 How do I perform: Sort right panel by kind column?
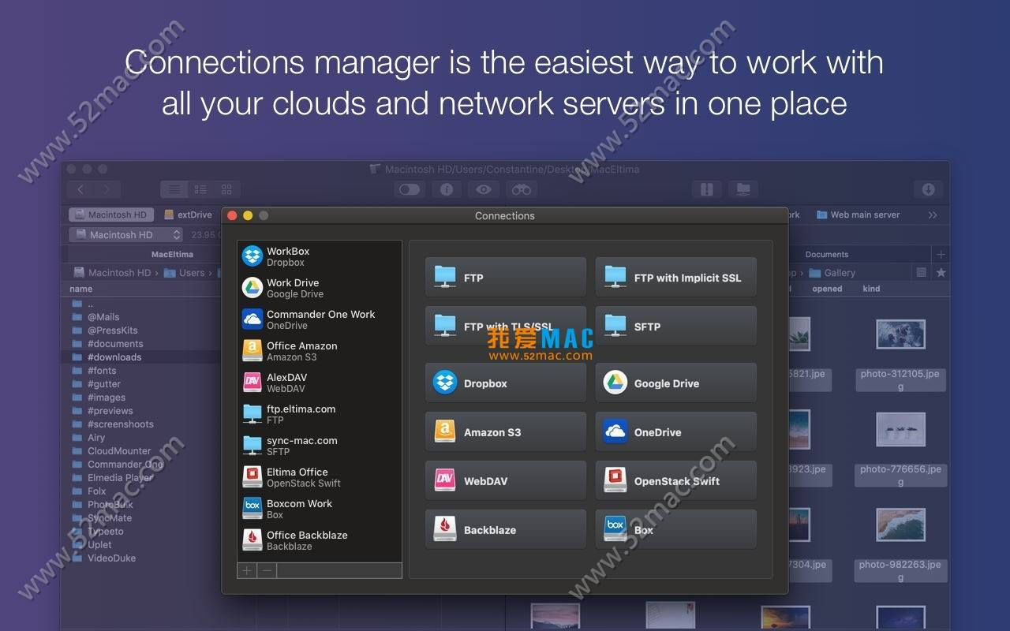click(x=871, y=289)
